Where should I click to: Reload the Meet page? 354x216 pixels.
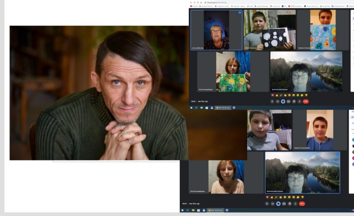(198, 3)
